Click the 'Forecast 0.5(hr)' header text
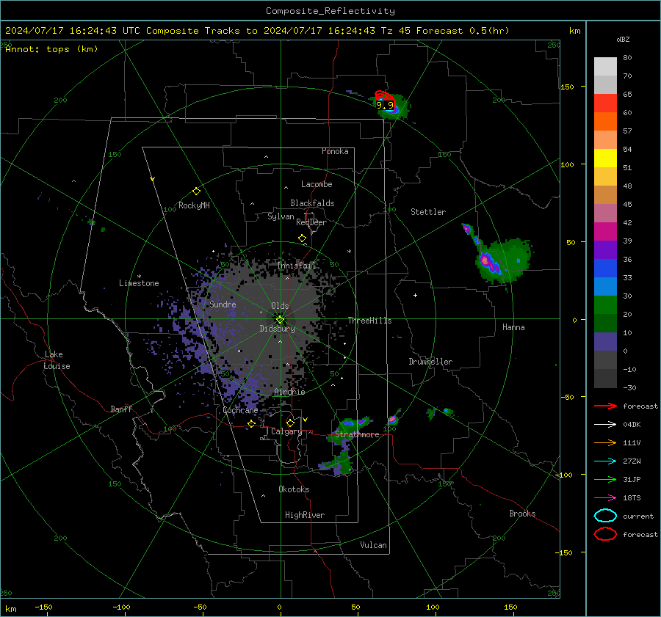Image resolution: width=661 pixels, height=617 pixels. [463, 31]
